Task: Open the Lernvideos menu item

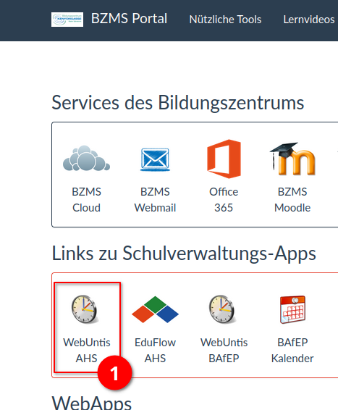Action: tap(309, 20)
